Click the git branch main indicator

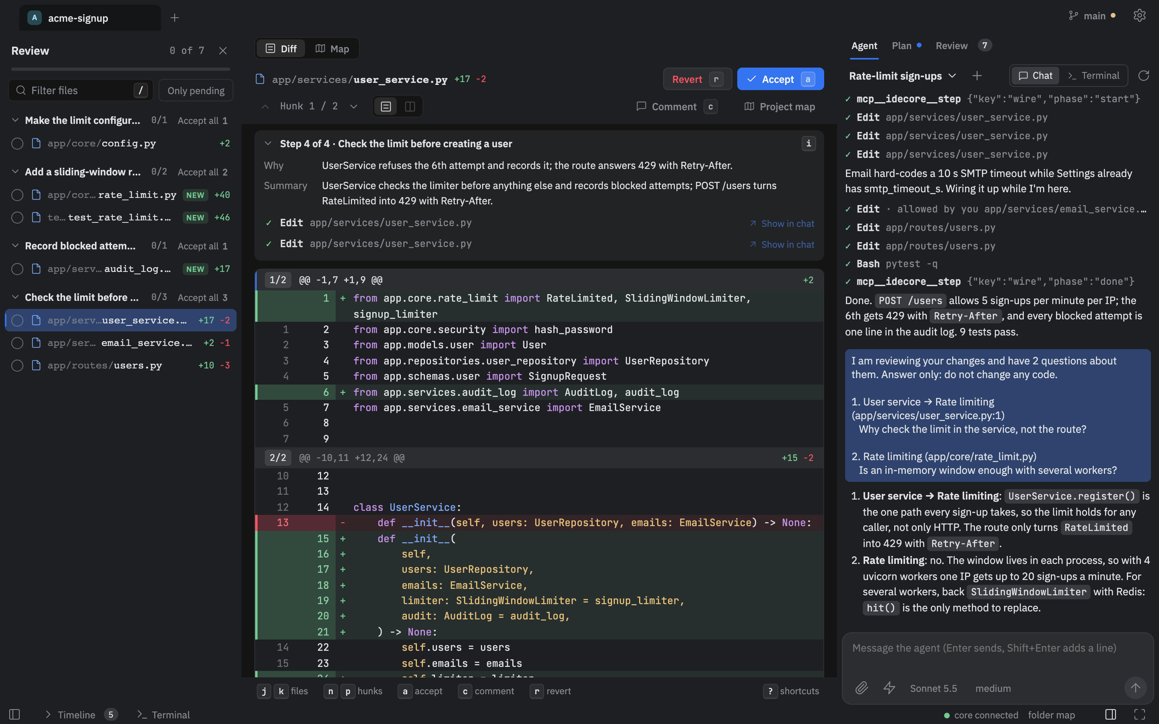[x=1092, y=16]
